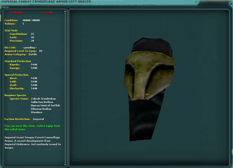Click the 'Requires Species' heading
Screen dimensions: 233x168
15,95
